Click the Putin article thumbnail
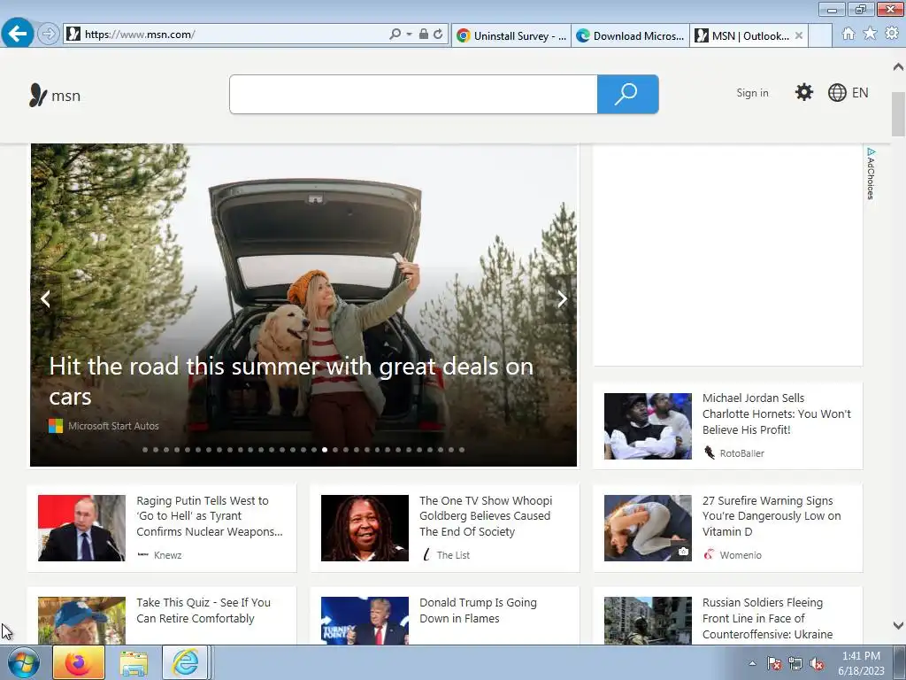The width and height of the screenshot is (906, 680). click(81, 528)
